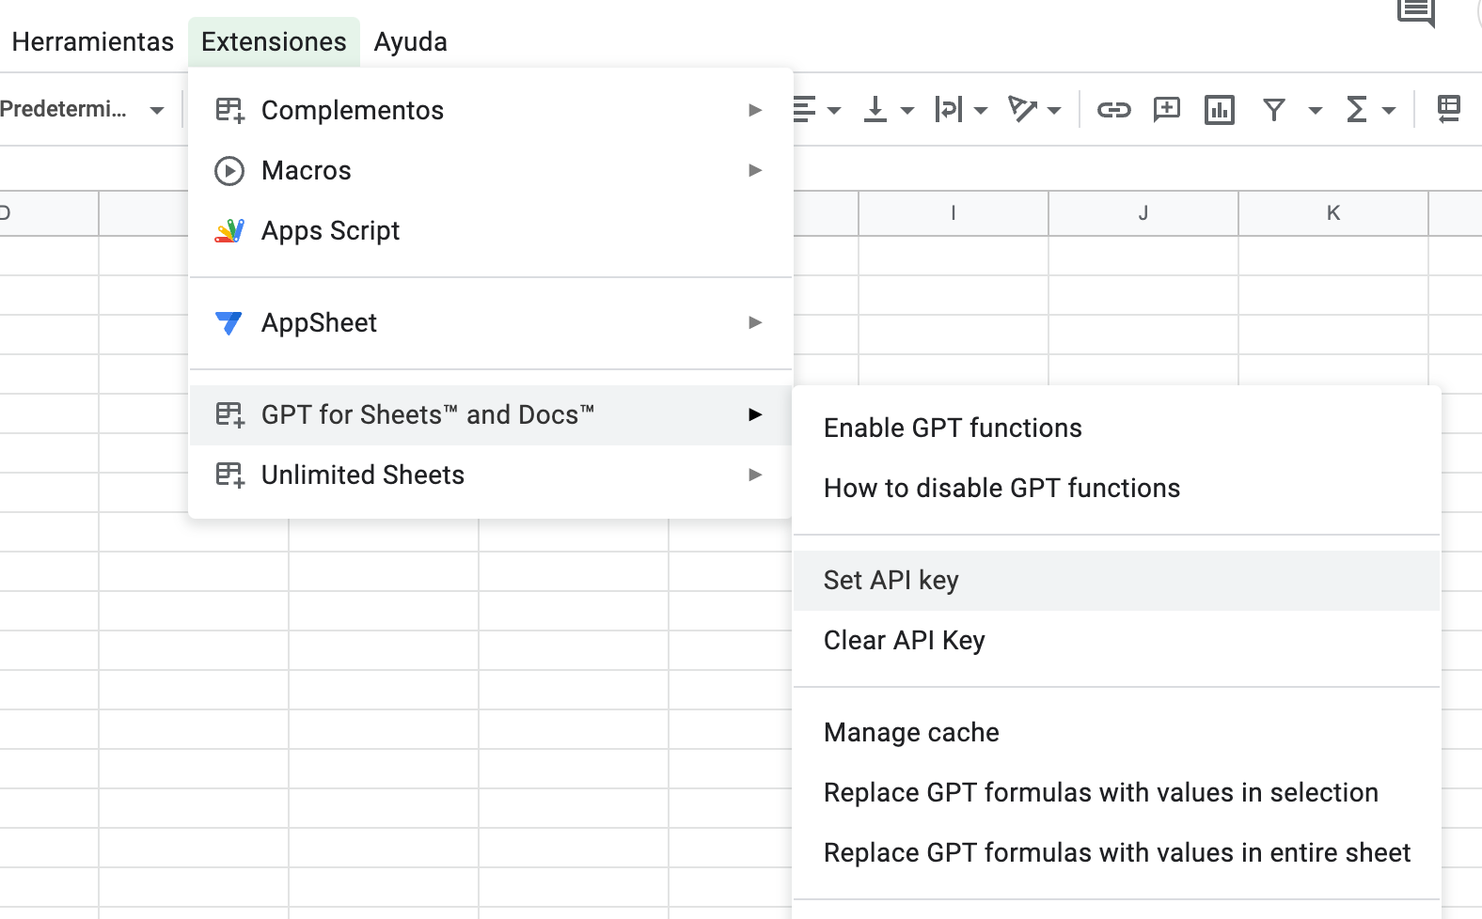Click the Unlimited Sheets add-on icon
The width and height of the screenshot is (1482, 919).
pos(229,475)
